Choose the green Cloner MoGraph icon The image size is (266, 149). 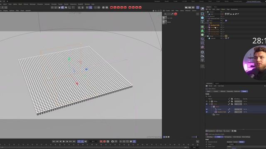click(x=202, y=27)
